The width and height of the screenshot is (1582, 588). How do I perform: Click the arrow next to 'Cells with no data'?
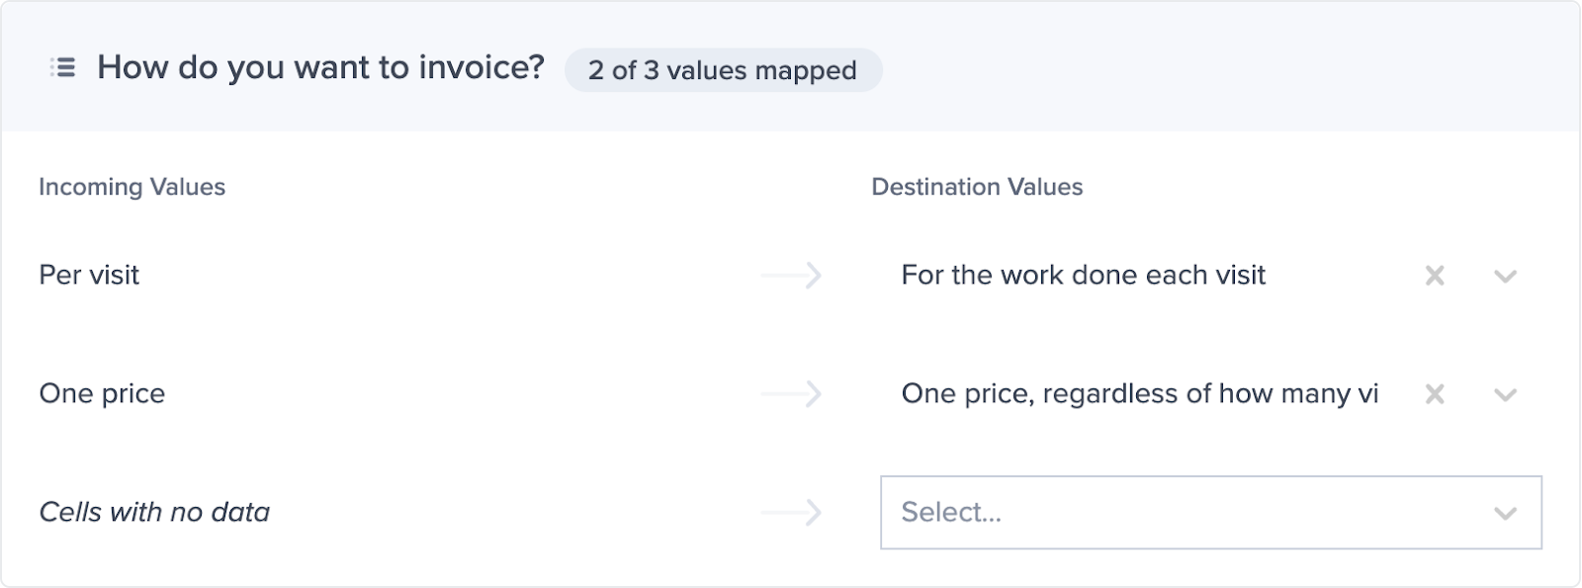tap(792, 512)
